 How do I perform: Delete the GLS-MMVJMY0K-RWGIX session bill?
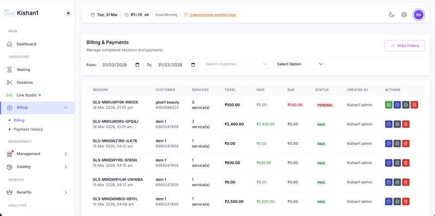coord(414,105)
